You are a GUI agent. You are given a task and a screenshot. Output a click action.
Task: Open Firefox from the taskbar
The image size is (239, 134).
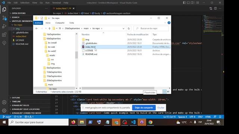(x=73, y=122)
